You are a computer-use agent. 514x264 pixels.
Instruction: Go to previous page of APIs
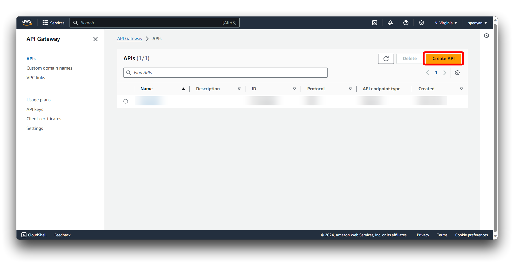pyautogui.click(x=428, y=73)
